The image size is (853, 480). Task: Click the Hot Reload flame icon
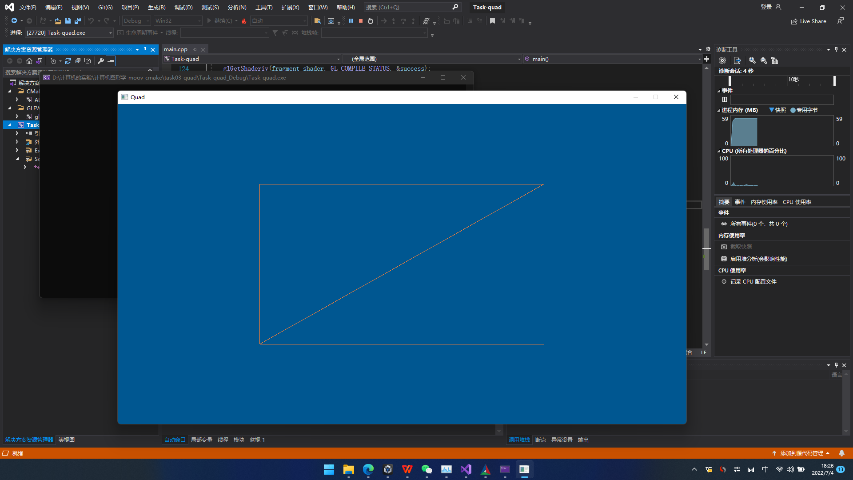[244, 21]
